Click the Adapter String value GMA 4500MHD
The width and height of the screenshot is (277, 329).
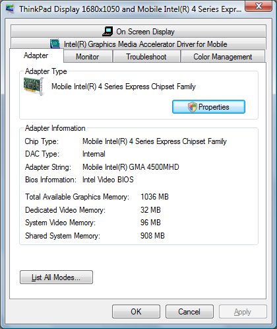click(131, 167)
